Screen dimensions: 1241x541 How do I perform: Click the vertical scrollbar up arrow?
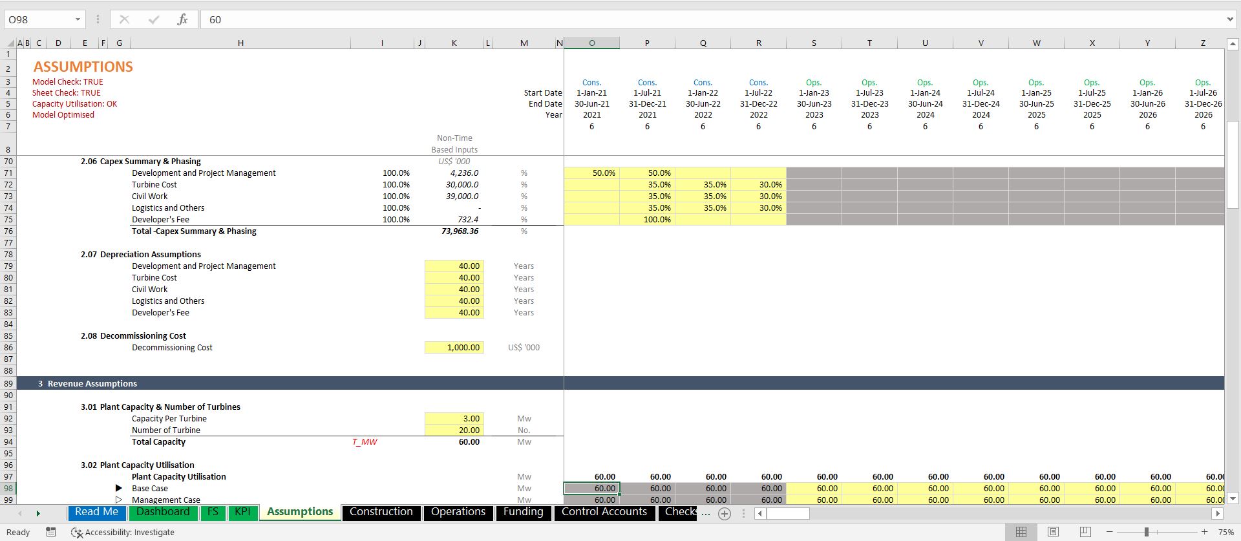coord(1233,44)
